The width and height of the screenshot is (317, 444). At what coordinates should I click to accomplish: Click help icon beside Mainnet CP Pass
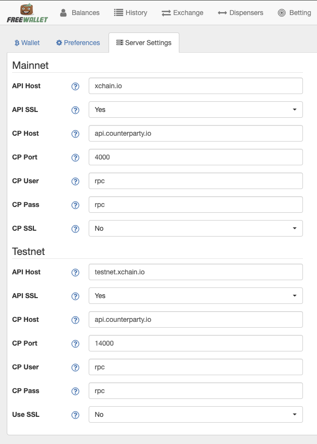coord(75,205)
